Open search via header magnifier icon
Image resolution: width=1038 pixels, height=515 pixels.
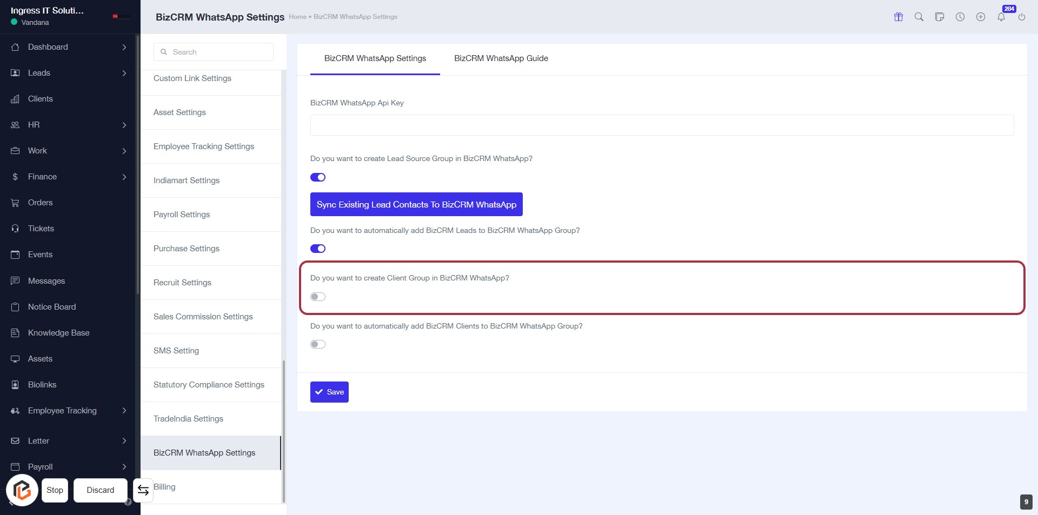(919, 17)
